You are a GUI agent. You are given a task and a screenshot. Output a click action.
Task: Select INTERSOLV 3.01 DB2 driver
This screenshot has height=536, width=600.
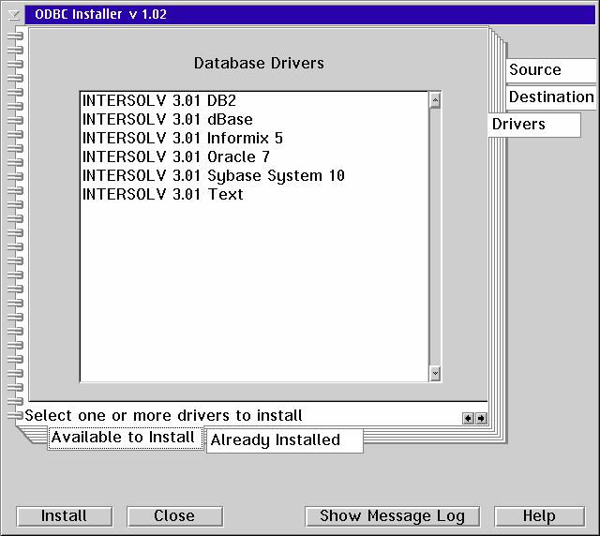click(254, 101)
